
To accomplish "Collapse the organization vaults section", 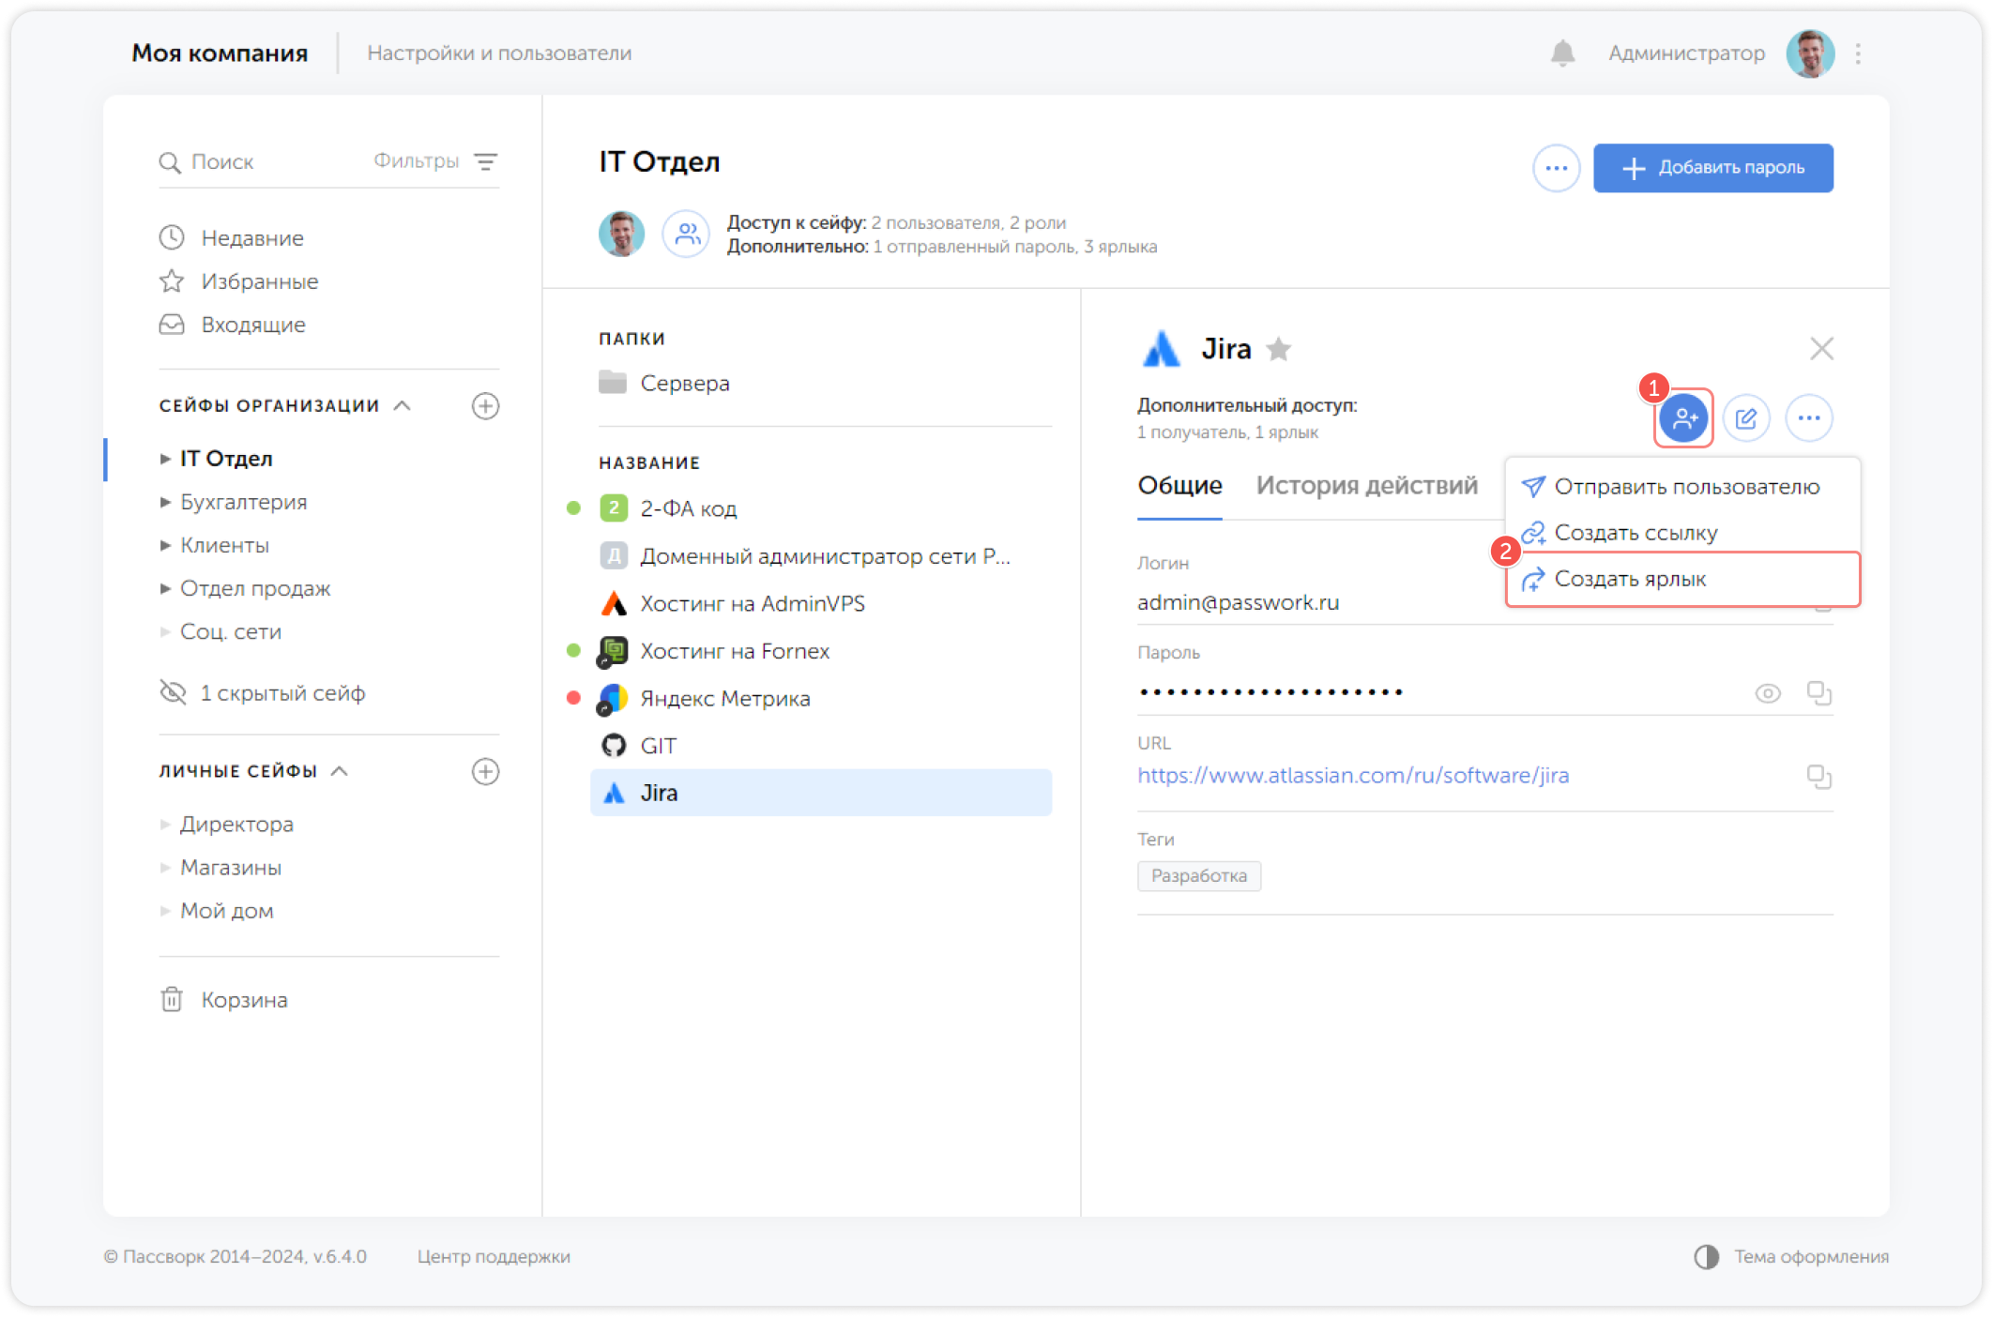I will coord(403,406).
